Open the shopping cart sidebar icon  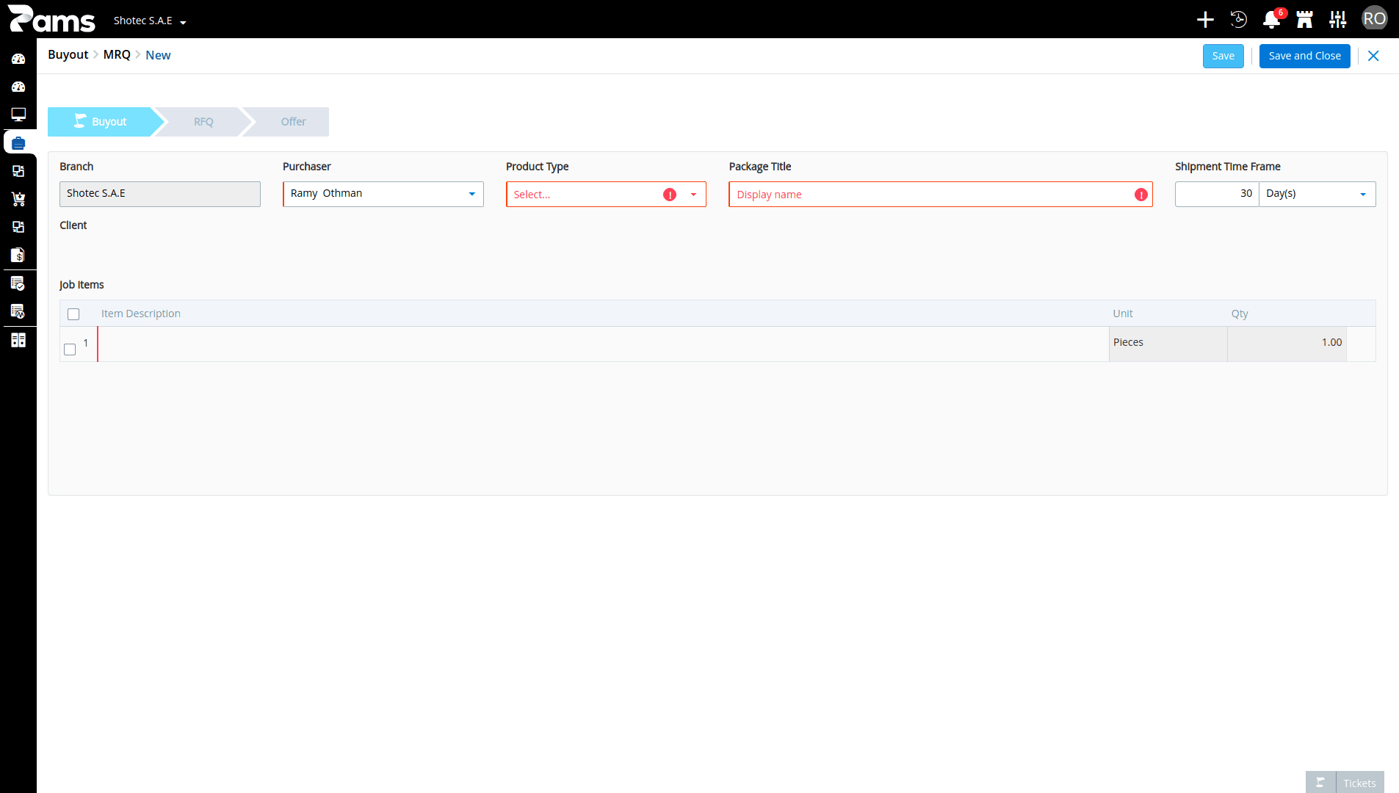coord(18,199)
